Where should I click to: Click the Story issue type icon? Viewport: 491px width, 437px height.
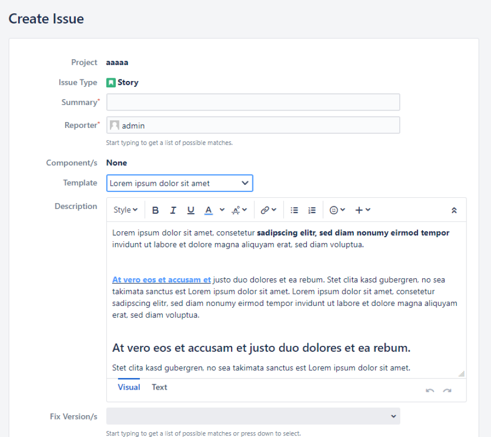(111, 83)
